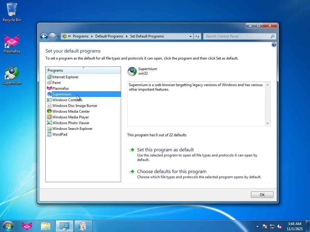Click the search magnifier icon
Screen dimensions: 310x232
coord(273,36)
